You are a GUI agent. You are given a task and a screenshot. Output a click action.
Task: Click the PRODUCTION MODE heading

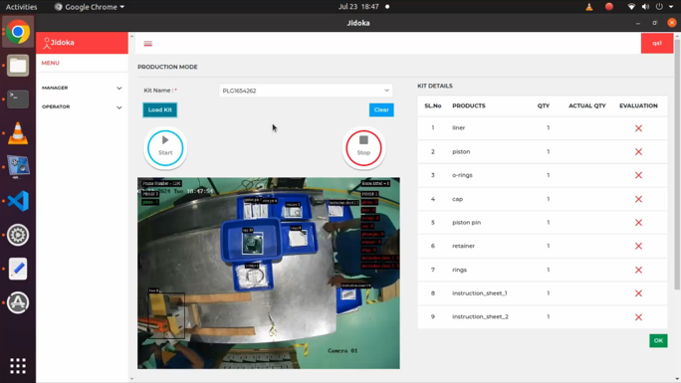click(167, 67)
